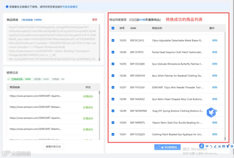Click the 失败数: 500 text
This screenshot has width=234, height=158.
point(58,79)
